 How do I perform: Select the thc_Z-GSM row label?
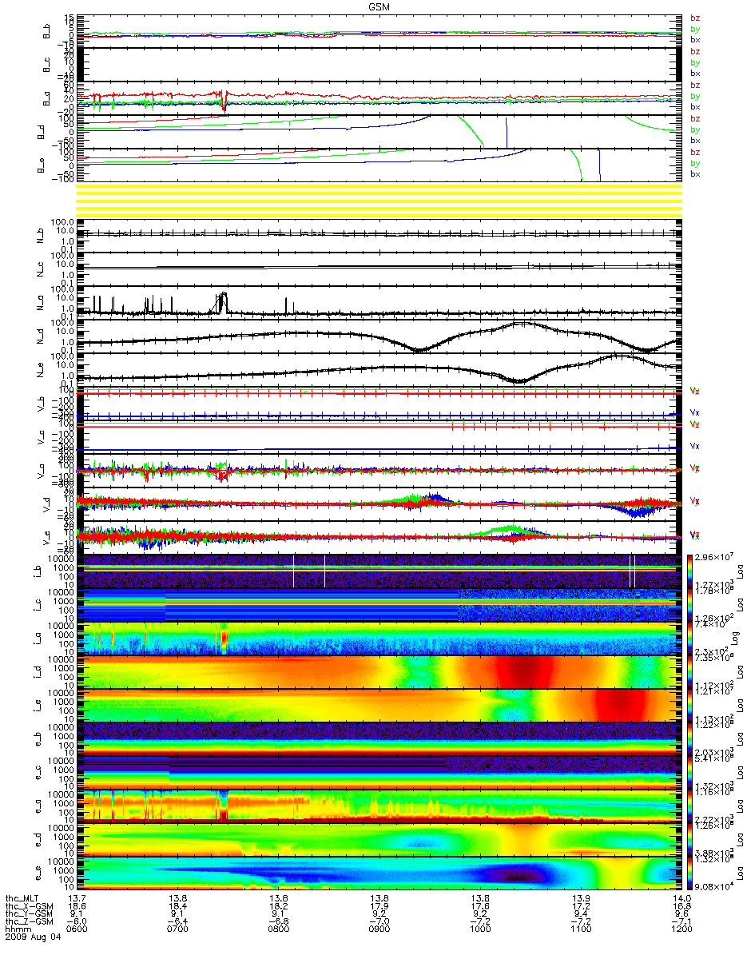28,922
